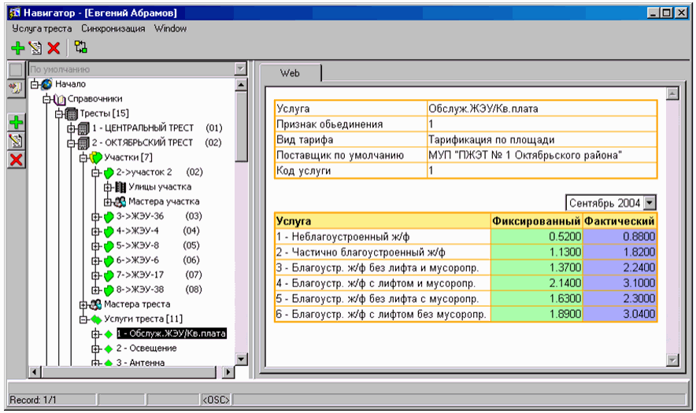
Task: Click the Edit notepad icon in top toolbar
Action: coord(35,48)
